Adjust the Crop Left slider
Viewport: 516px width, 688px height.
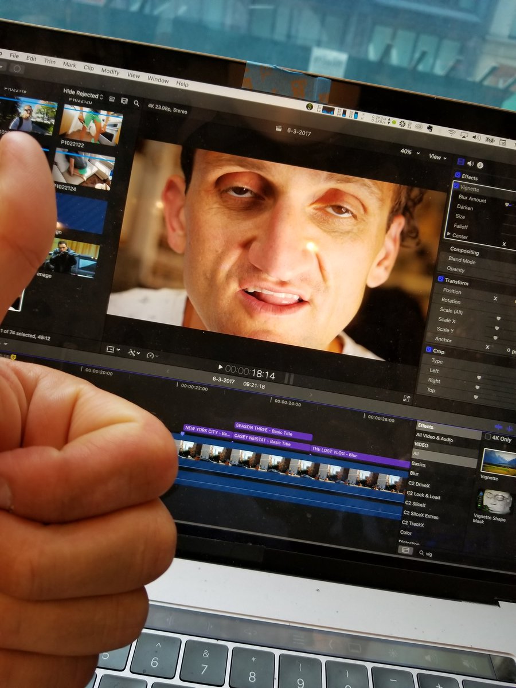pyautogui.click(x=479, y=377)
